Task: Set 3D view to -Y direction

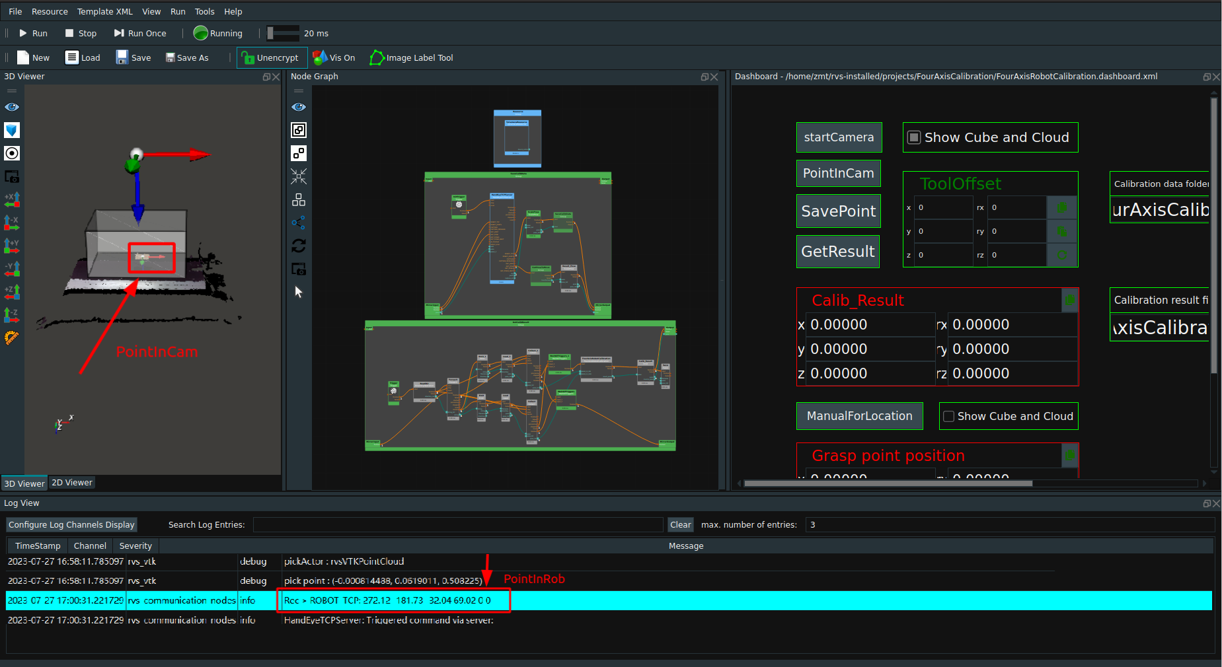Action: point(12,269)
